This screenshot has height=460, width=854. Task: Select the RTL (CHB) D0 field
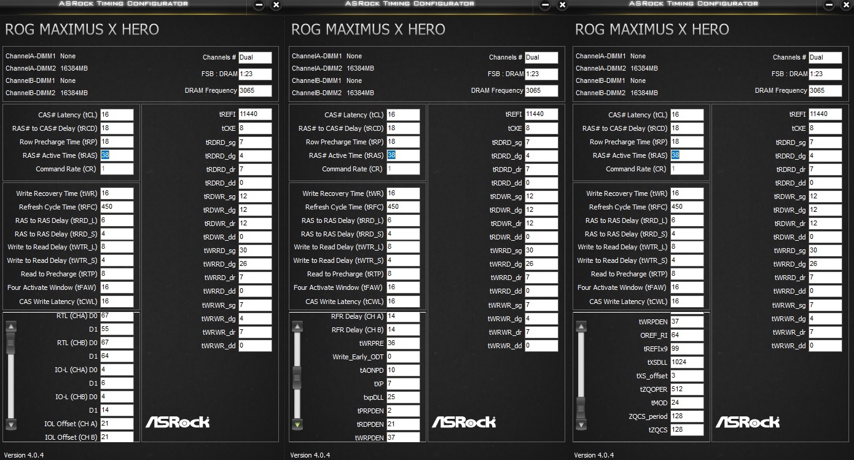117,343
